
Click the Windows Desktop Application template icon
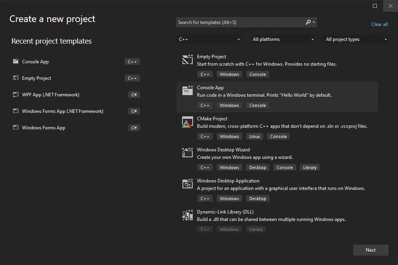click(188, 184)
